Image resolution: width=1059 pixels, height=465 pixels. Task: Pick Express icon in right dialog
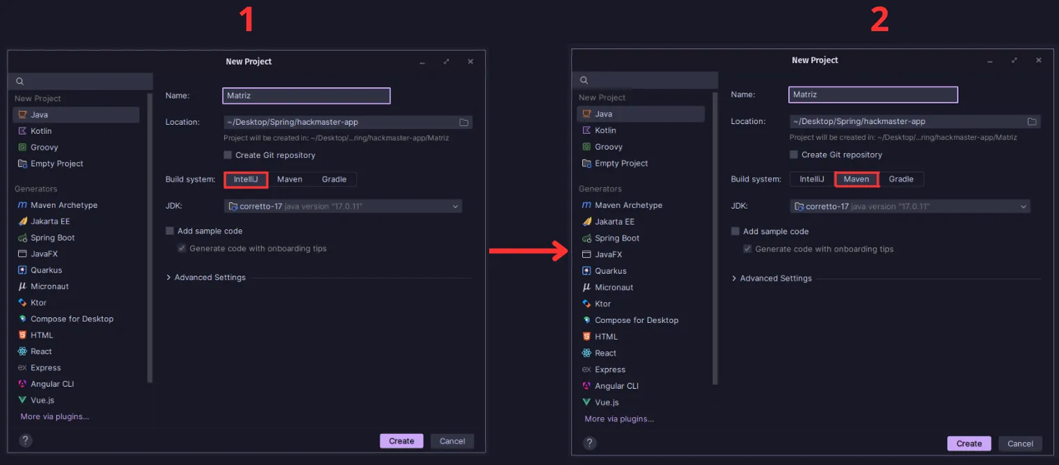pyautogui.click(x=587, y=370)
